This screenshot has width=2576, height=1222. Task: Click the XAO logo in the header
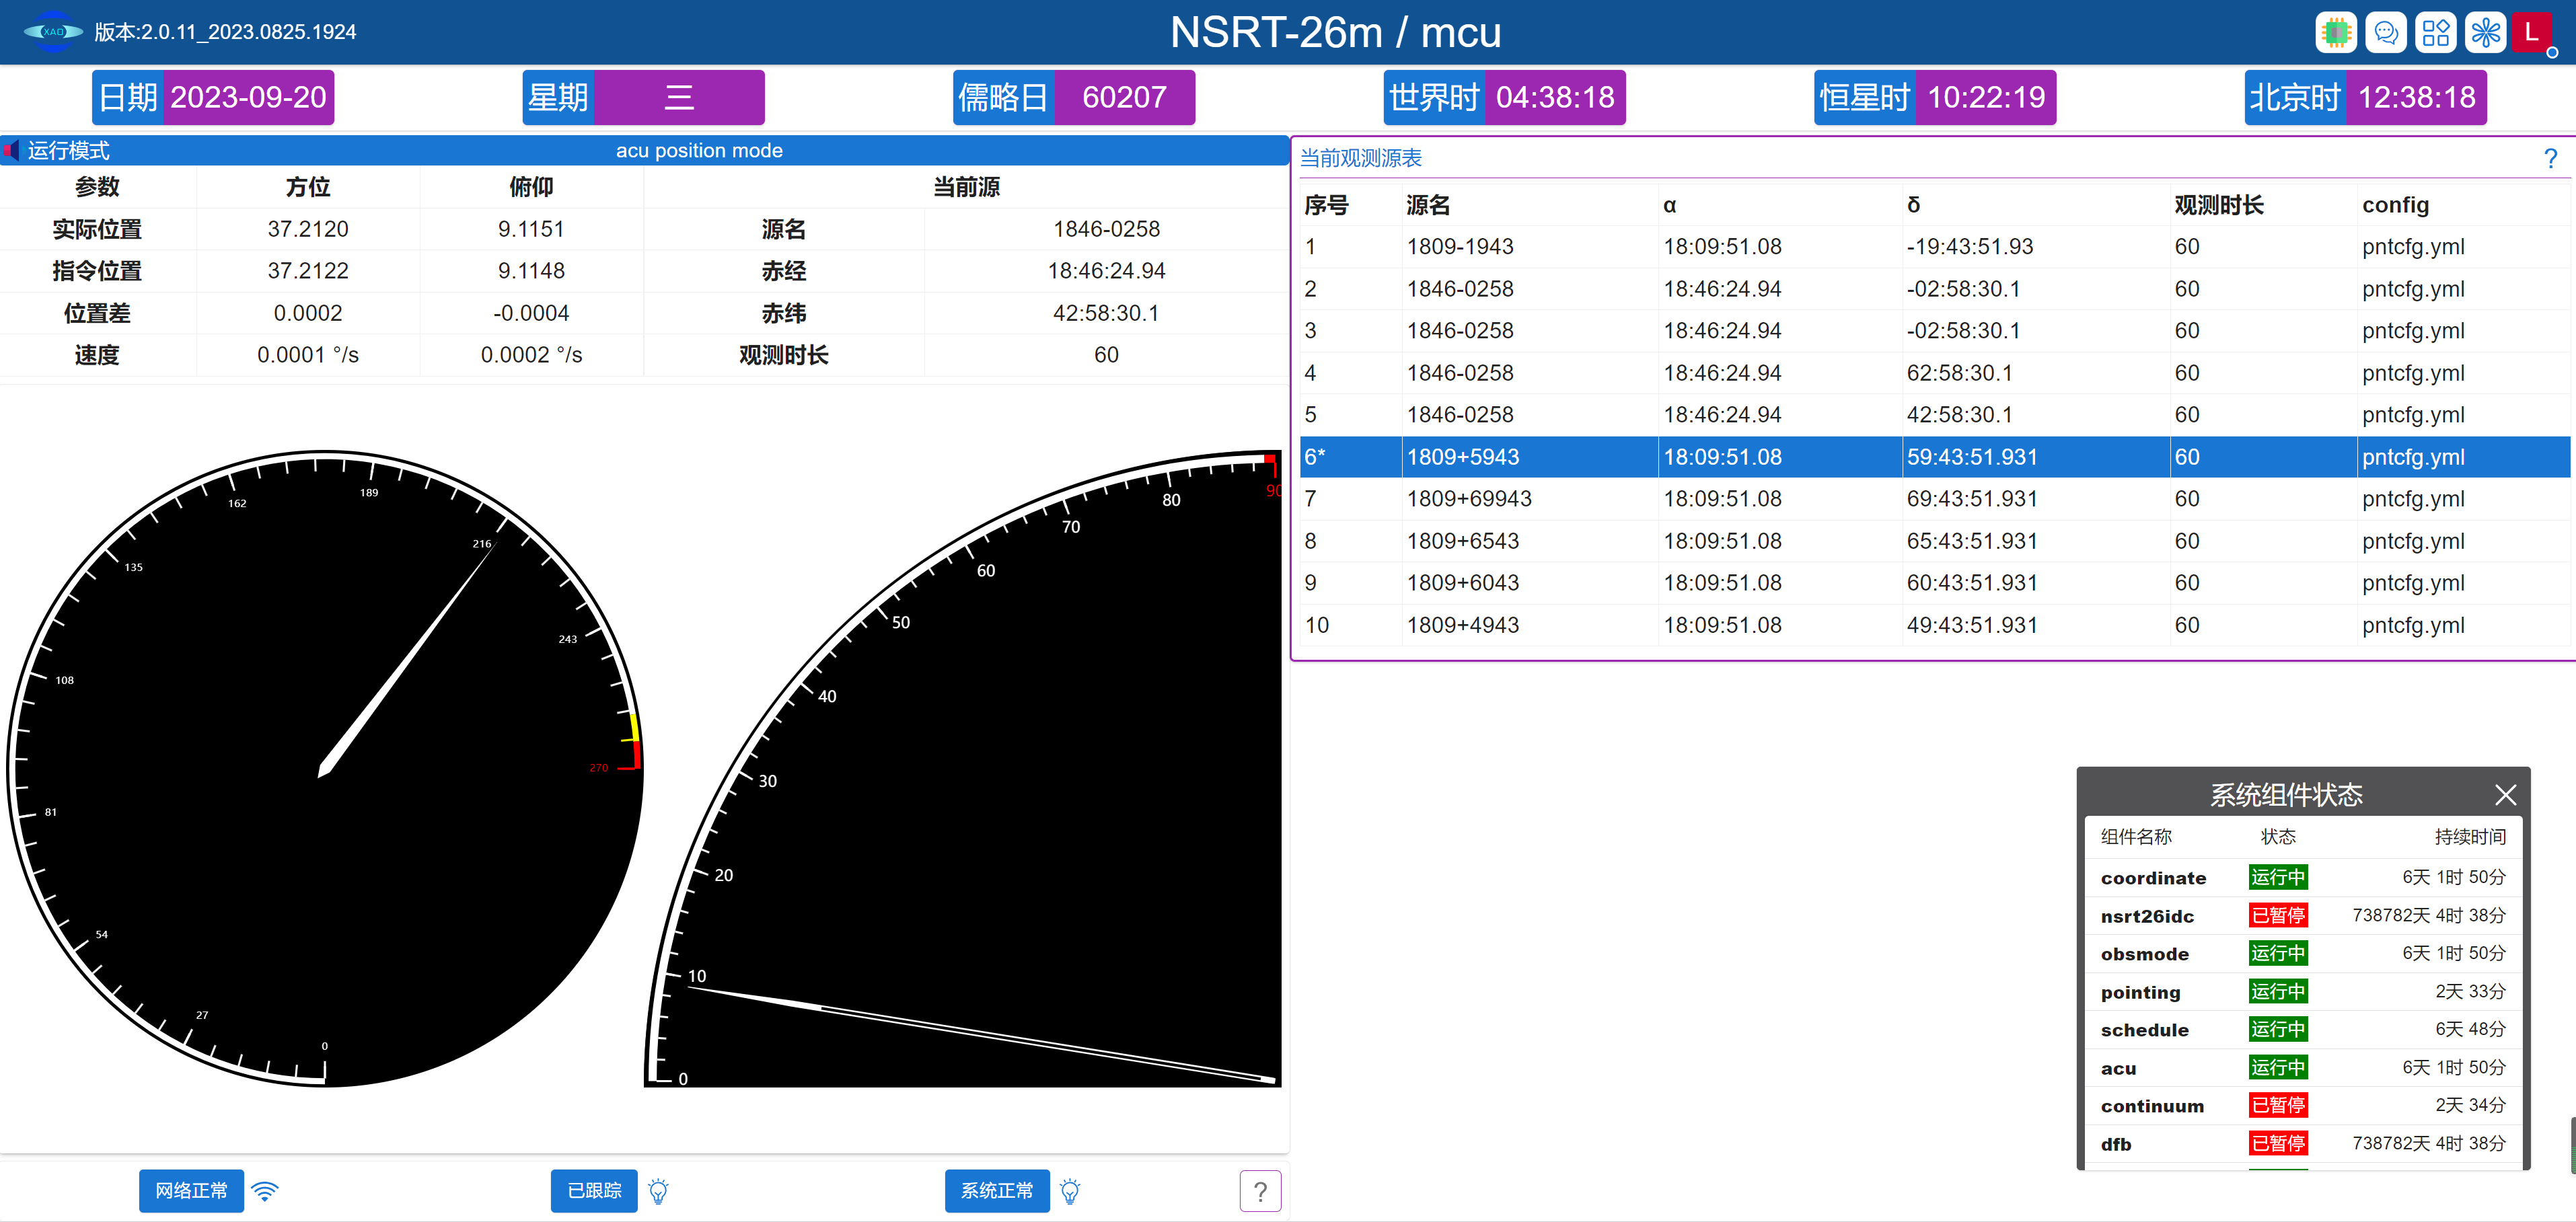click(x=52, y=32)
